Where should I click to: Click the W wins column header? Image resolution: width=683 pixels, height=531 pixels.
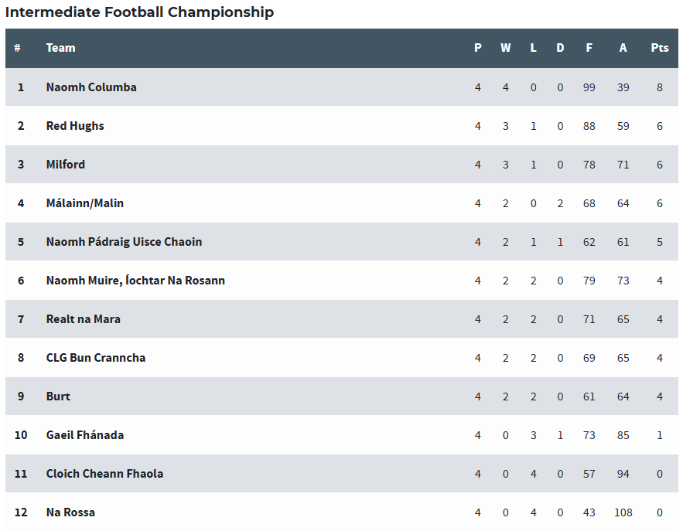pyautogui.click(x=506, y=48)
